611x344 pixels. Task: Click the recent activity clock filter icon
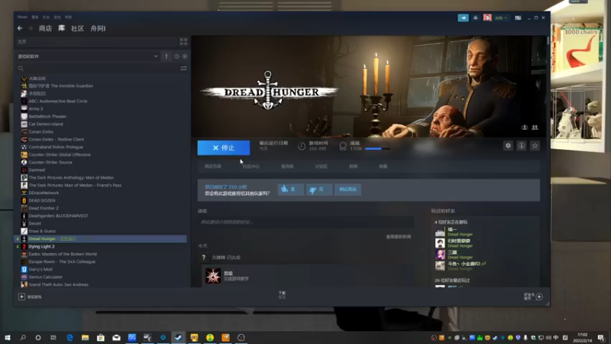[x=176, y=57]
